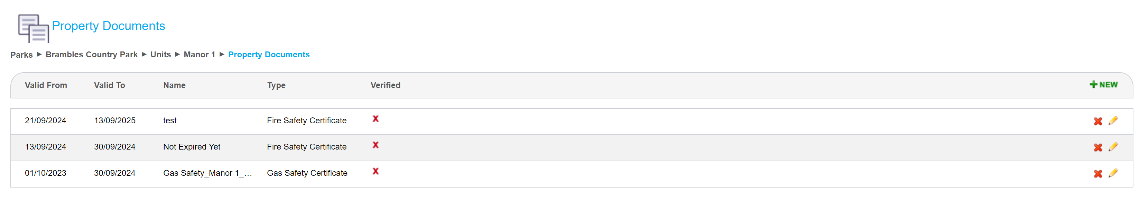Toggle verified status for 'Not Expired Yet'
This screenshot has width=1140, height=201.
point(375,145)
